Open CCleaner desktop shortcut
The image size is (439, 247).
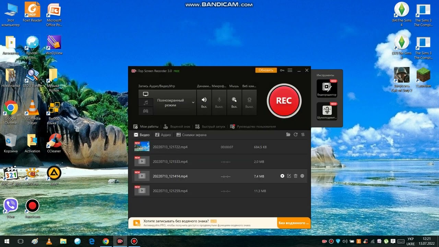tap(54, 143)
